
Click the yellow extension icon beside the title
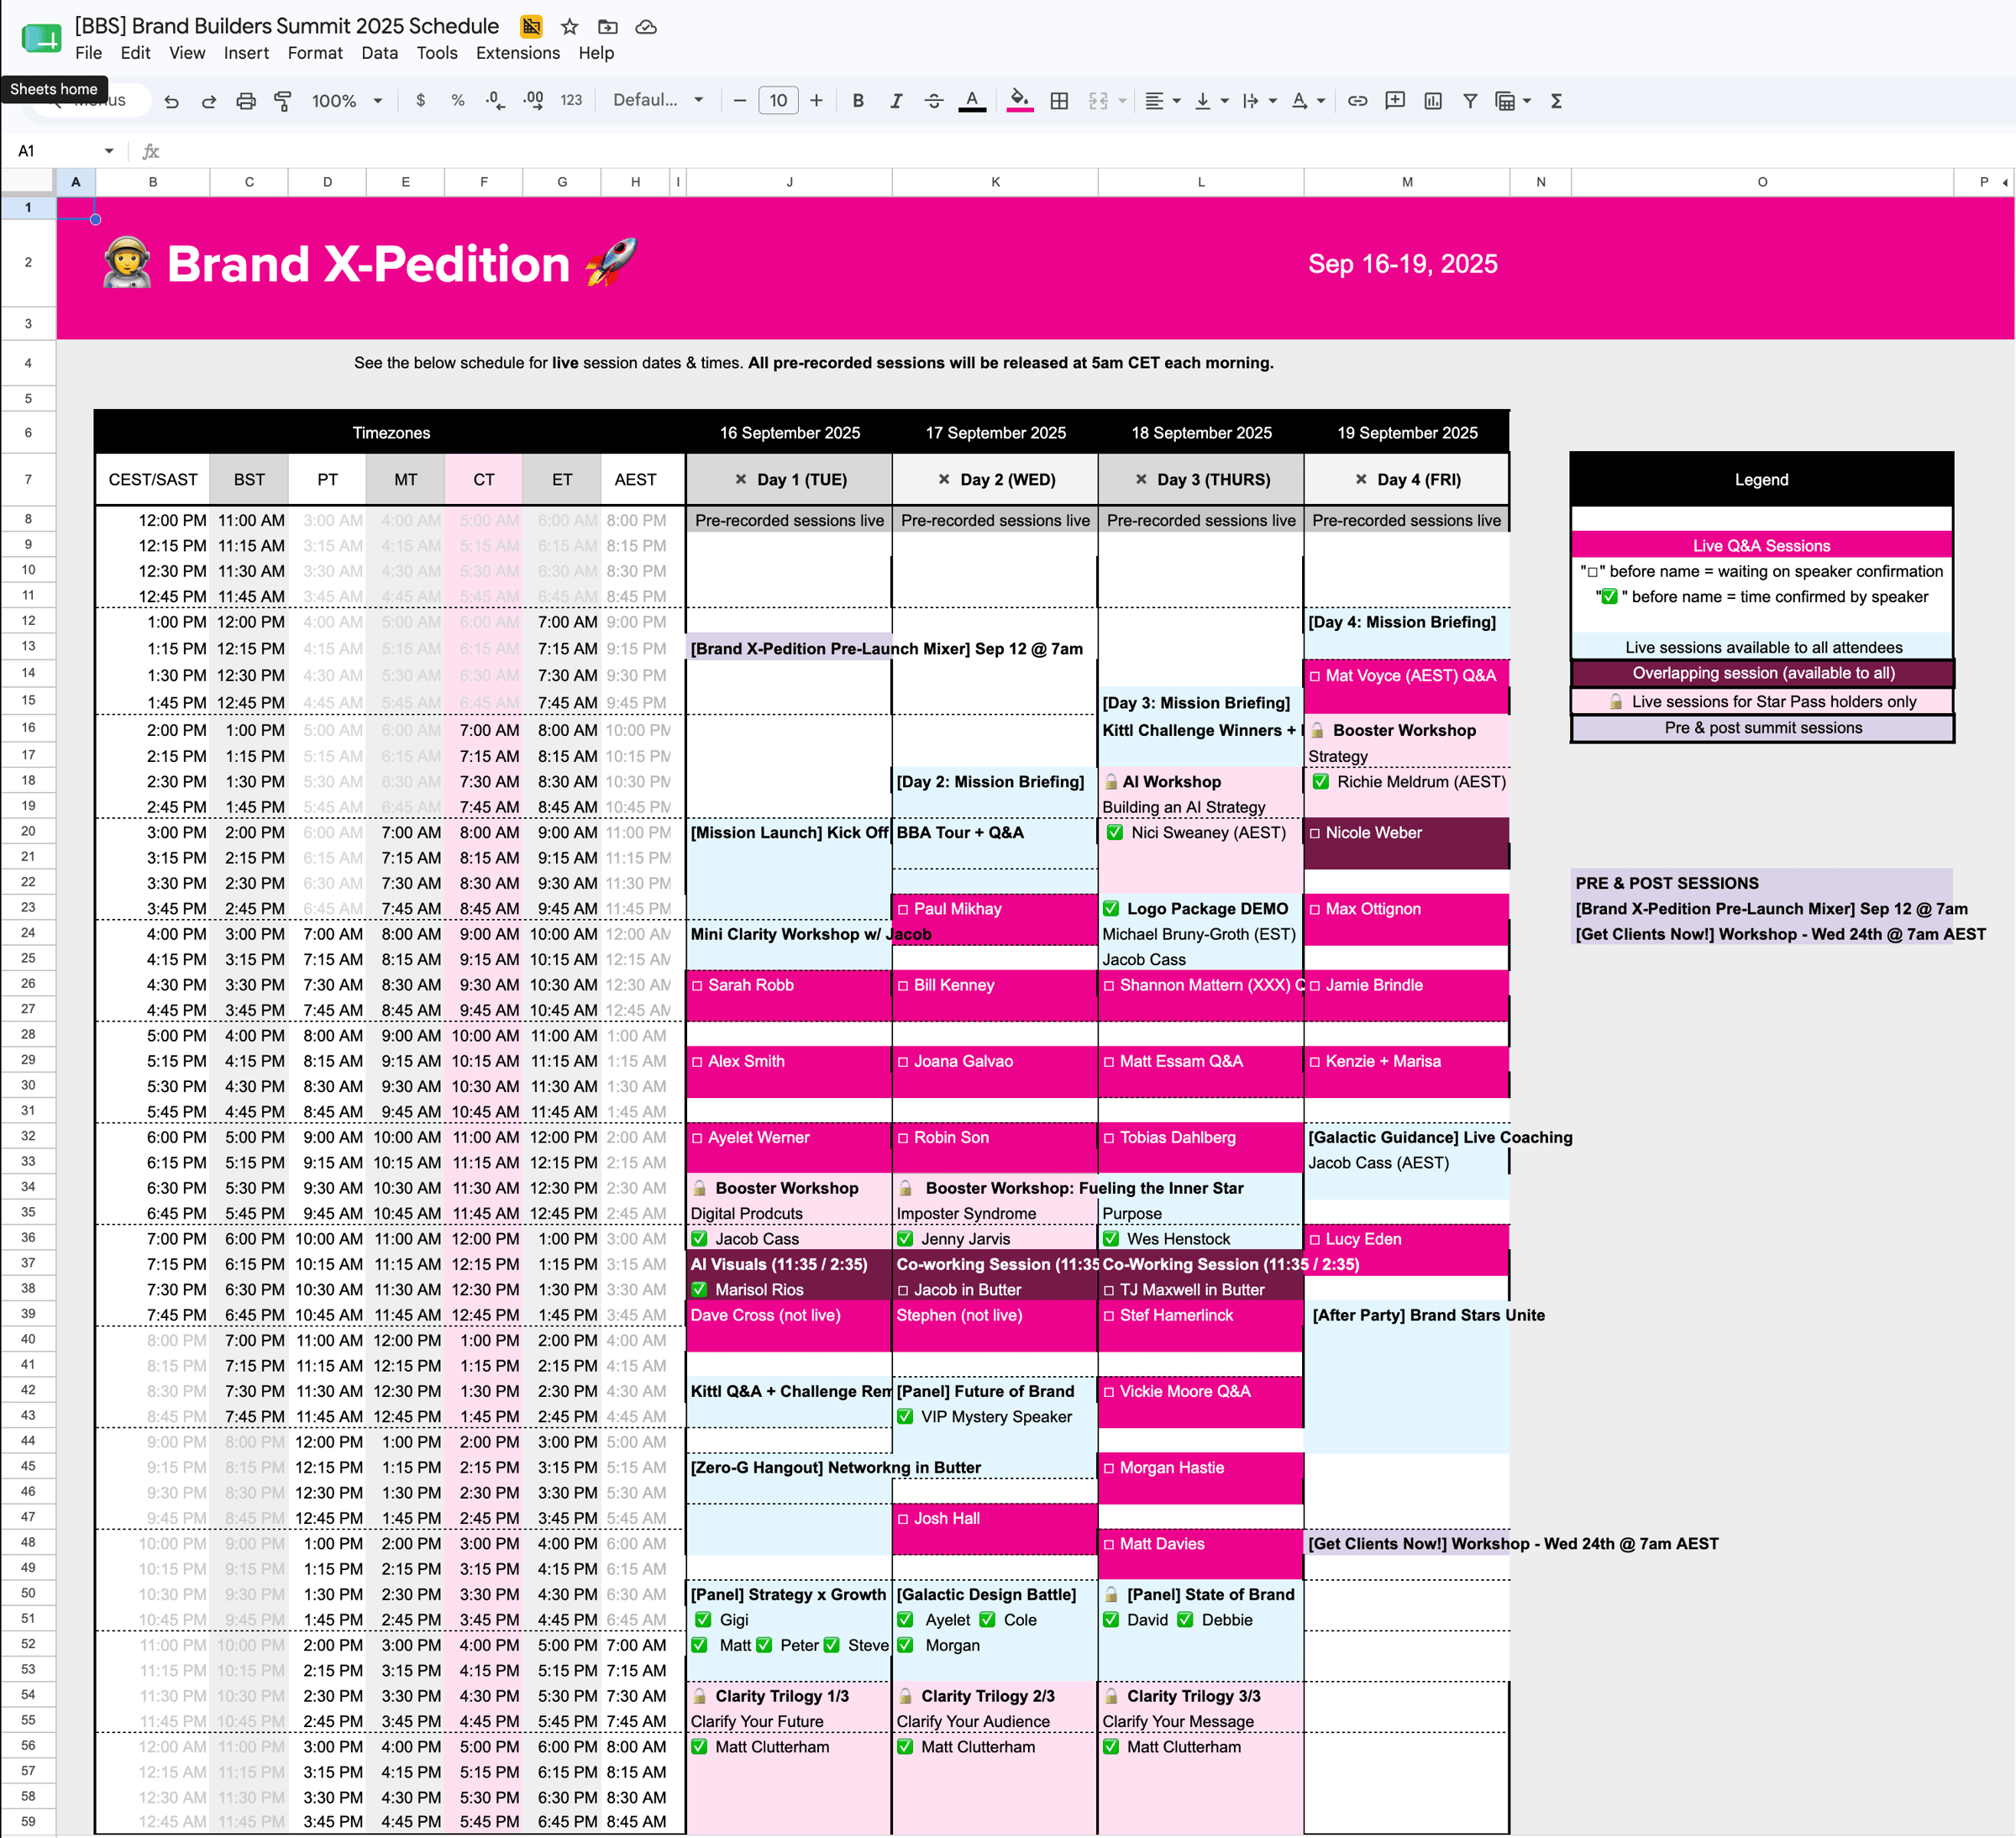531,27
